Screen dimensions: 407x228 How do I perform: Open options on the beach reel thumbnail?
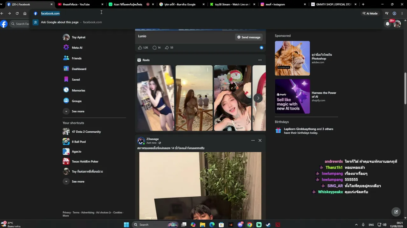(x=208, y=69)
